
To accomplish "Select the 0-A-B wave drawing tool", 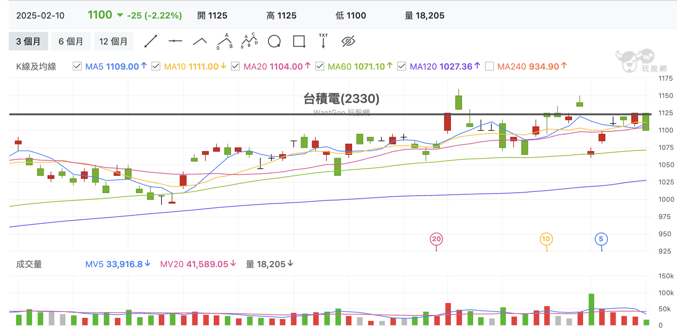I will pos(225,41).
